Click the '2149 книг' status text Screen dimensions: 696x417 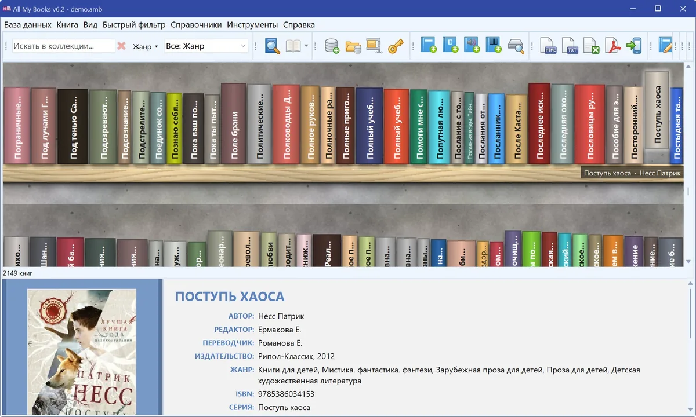pos(17,273)
